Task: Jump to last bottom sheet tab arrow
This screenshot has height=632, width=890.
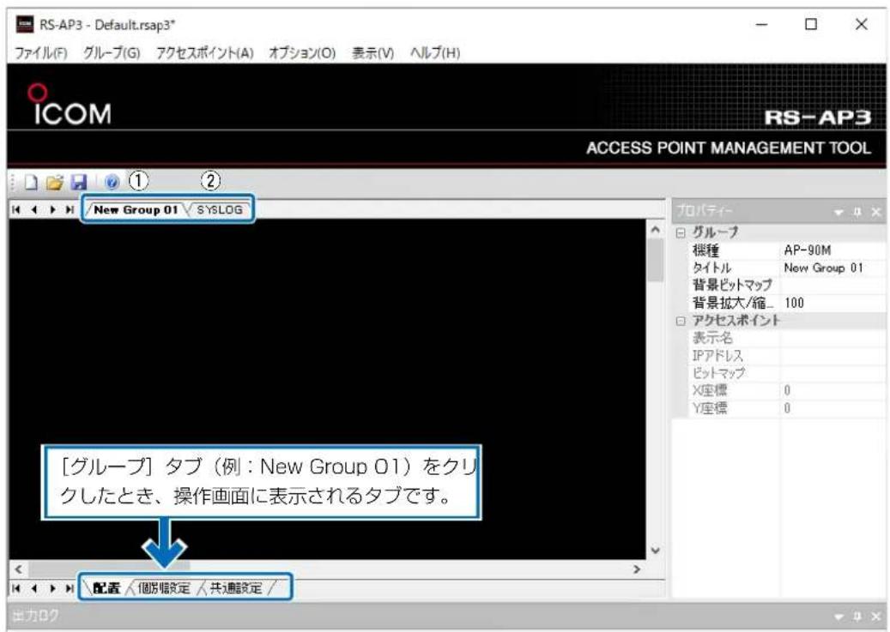Action: tap(70, 588)
